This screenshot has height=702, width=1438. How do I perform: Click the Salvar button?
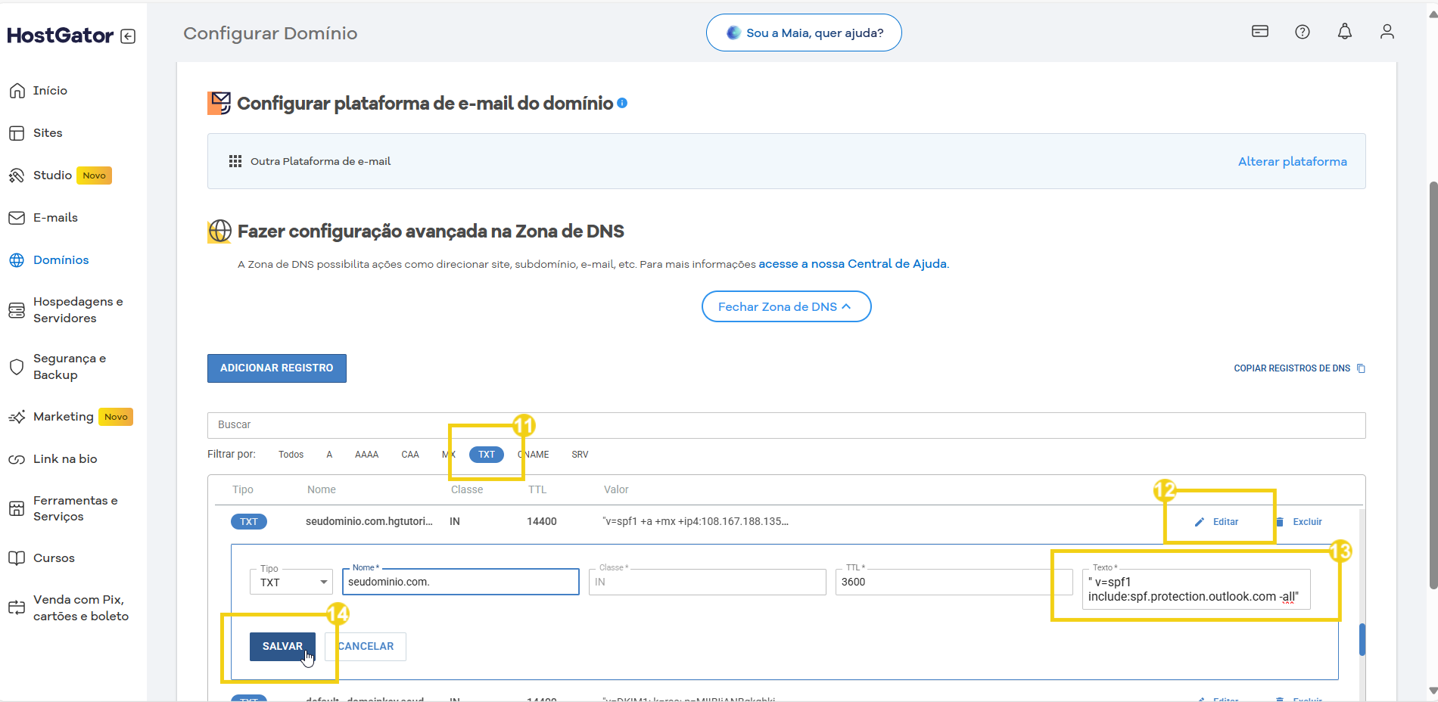282,647
